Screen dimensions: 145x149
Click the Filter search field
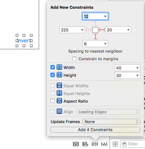tap(133, 144)
